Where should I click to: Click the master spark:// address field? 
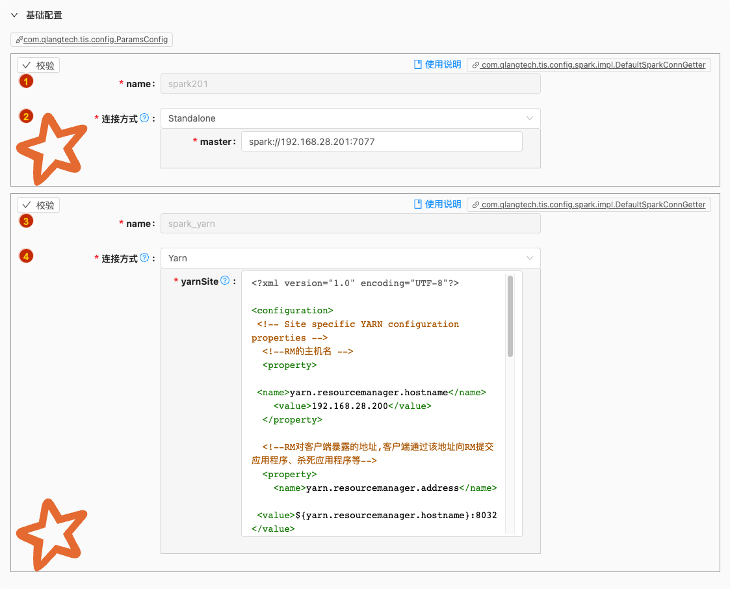(x=381, y=142)
